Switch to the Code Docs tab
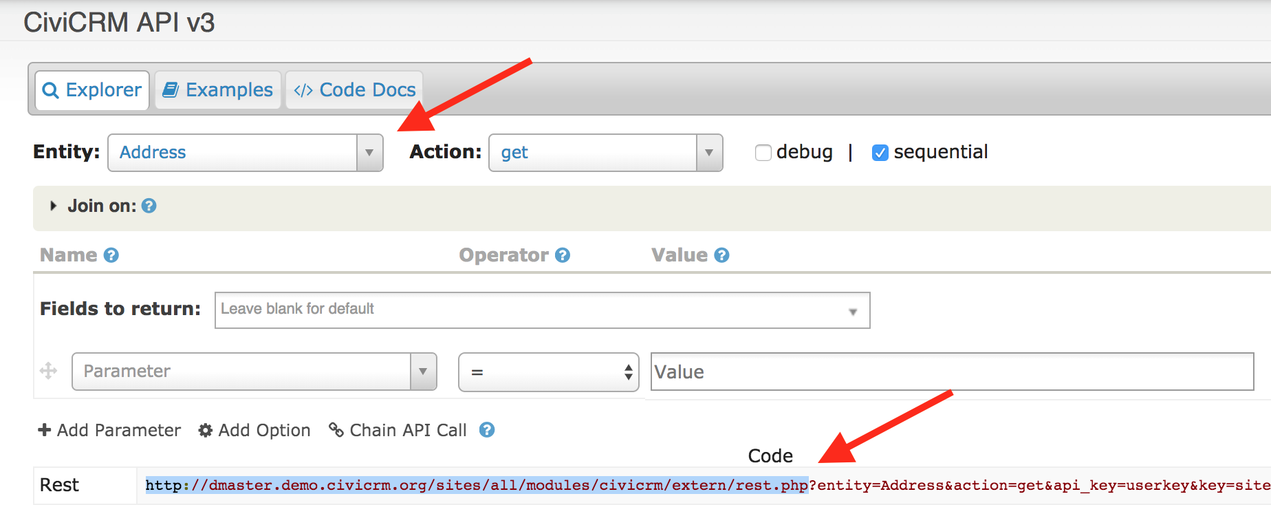 (354, 90)
